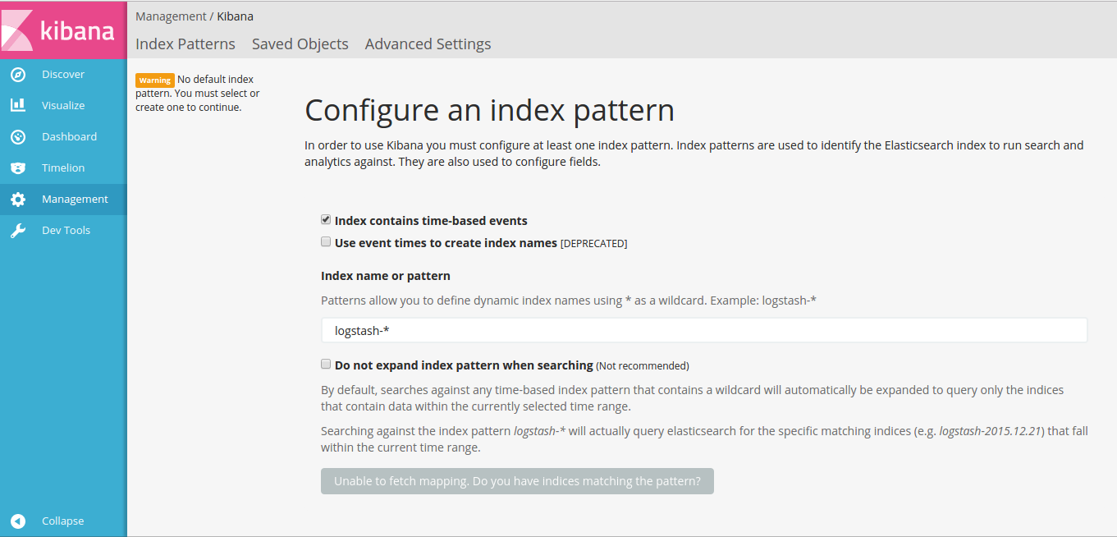Click the Index name or pattern label
This screenshot has width=1117, height=537.
point(386,276)
